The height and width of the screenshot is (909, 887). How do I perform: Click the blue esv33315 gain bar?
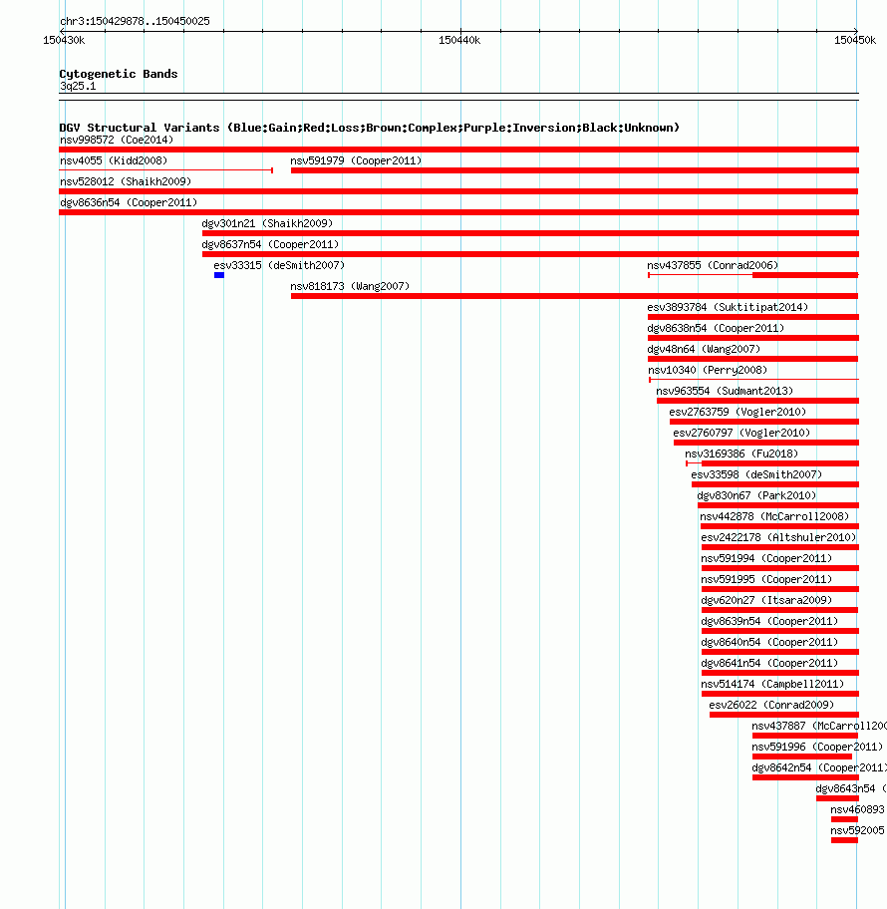click(219, 275)
